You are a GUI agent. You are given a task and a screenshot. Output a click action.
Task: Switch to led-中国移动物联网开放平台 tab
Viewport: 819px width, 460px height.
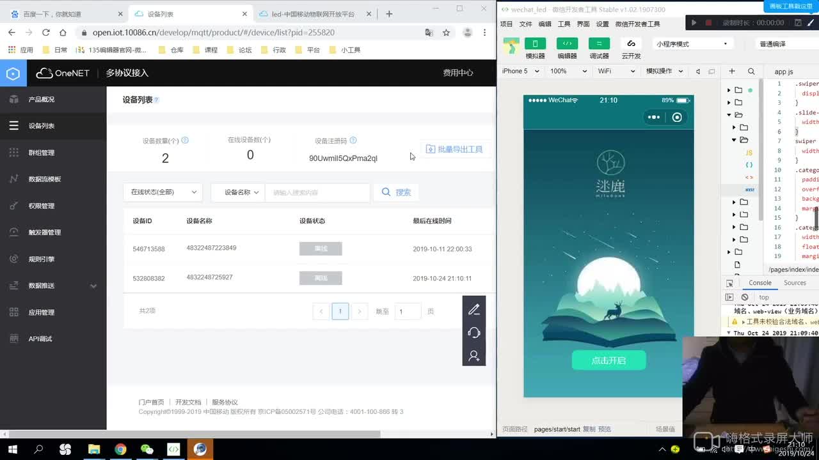click(314, 14)
